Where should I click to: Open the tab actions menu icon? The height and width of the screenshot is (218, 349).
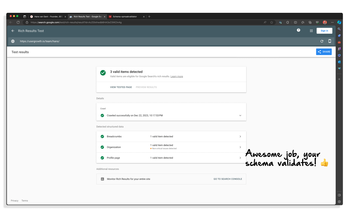pos(25,17)
